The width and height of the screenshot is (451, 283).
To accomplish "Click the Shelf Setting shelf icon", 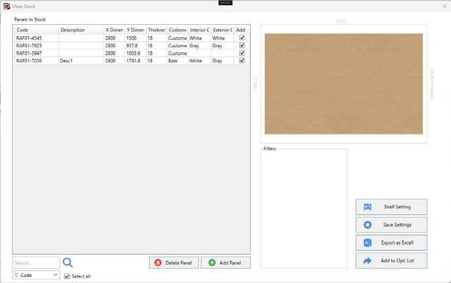I will point(367,207).
